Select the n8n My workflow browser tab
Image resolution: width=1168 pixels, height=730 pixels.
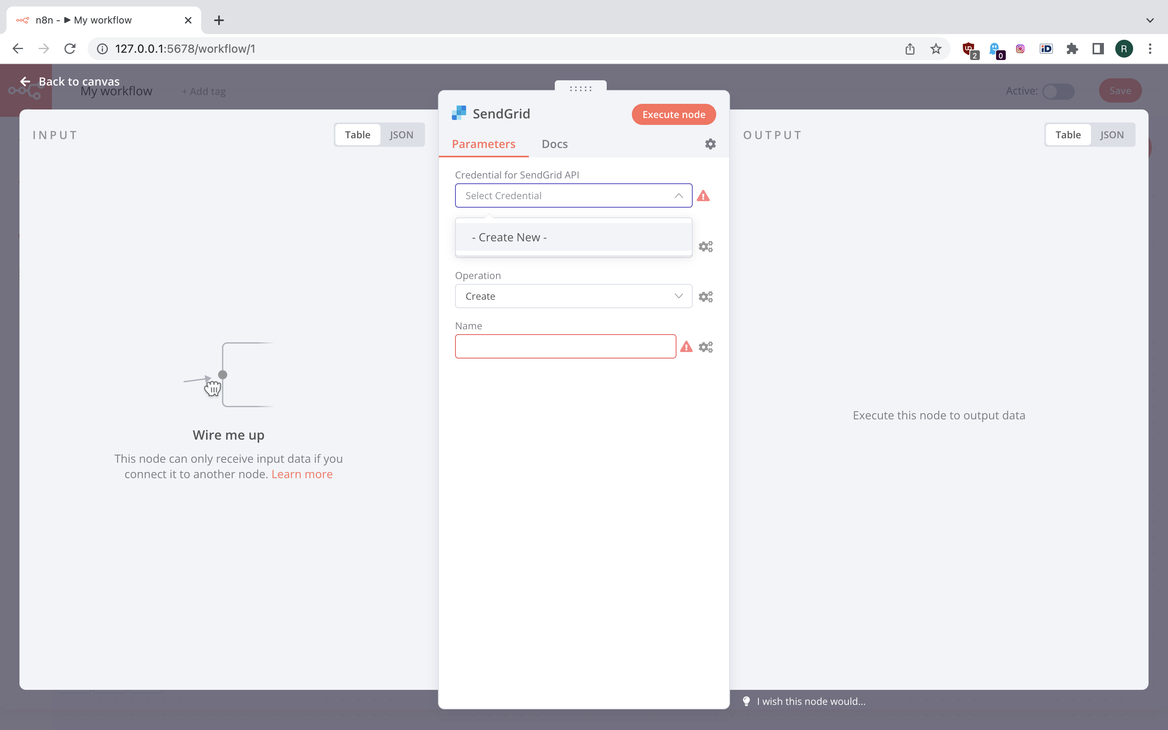(103, 20)
